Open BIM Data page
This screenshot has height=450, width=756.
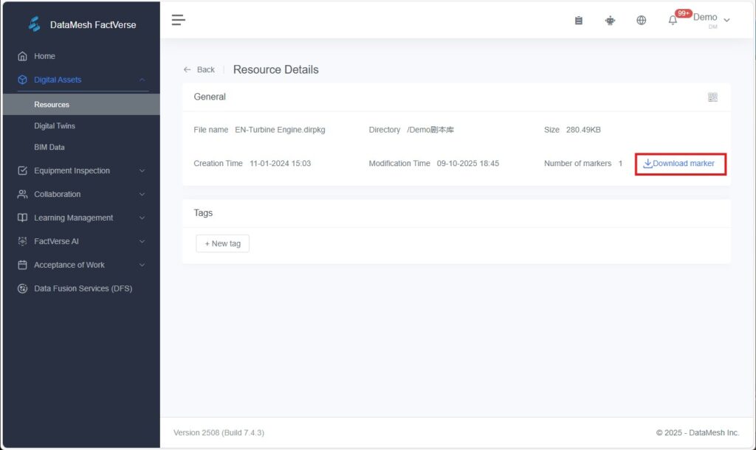(x=49, y=148)
